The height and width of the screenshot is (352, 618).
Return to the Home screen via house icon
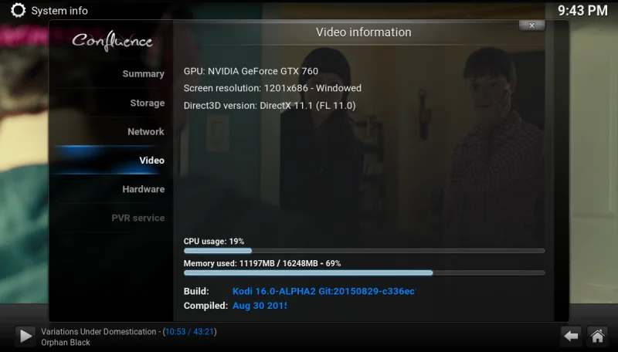tap(596, 336)
